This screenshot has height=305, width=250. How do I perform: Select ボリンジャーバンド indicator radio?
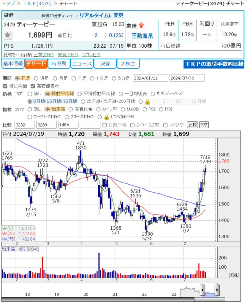[153, 94]
